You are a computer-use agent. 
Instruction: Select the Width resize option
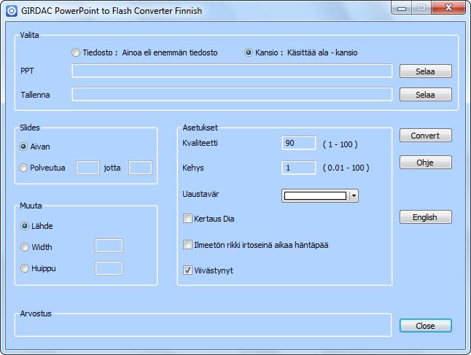(25, 247)
